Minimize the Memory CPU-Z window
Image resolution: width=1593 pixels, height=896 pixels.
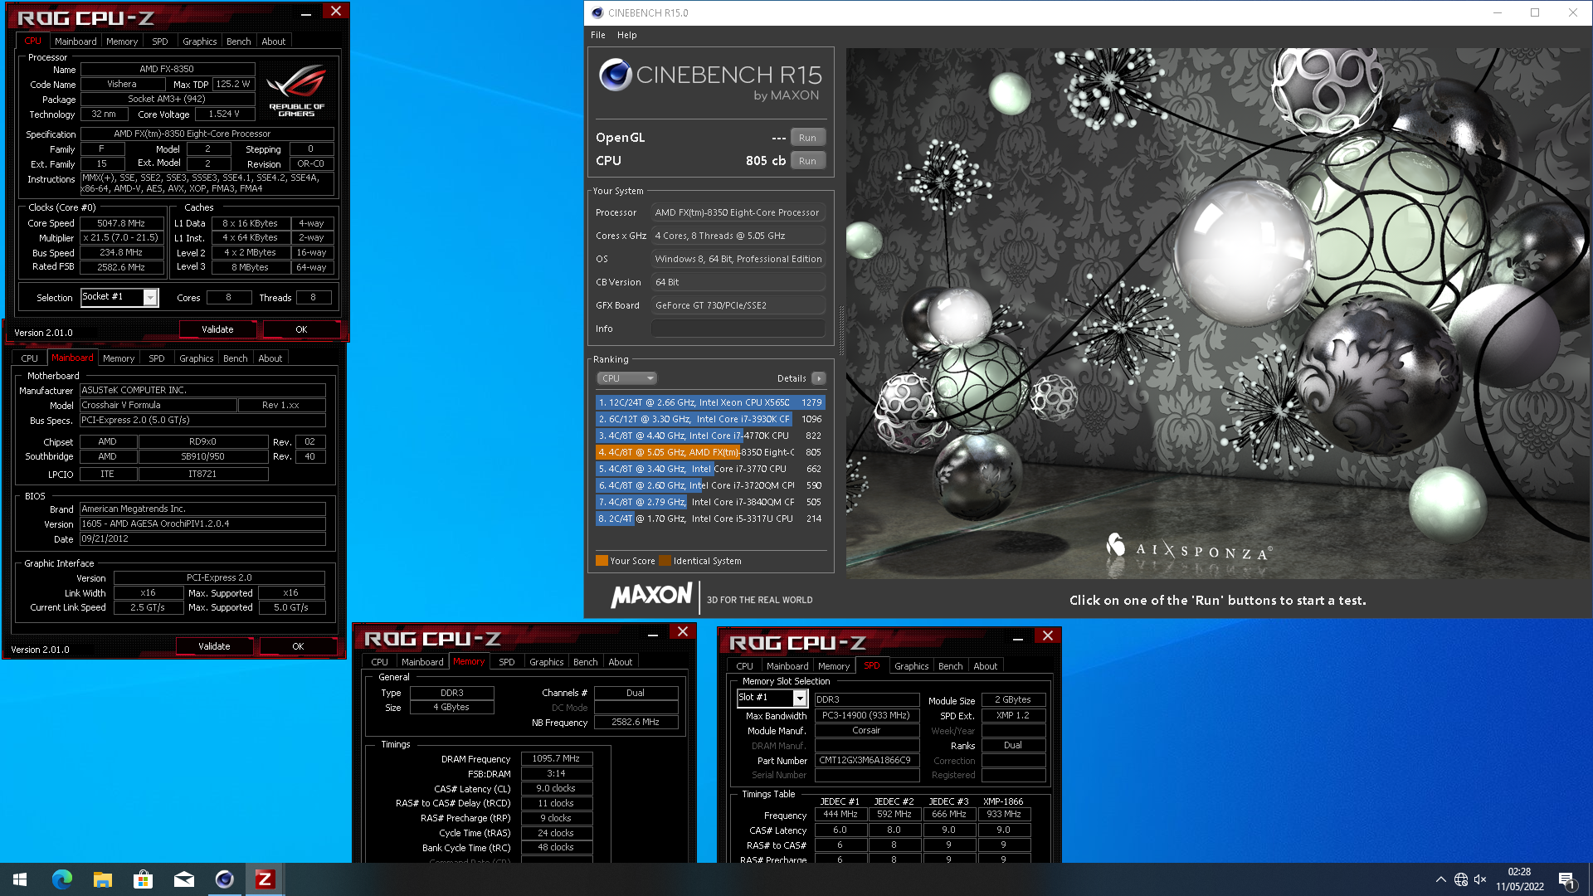653,634
